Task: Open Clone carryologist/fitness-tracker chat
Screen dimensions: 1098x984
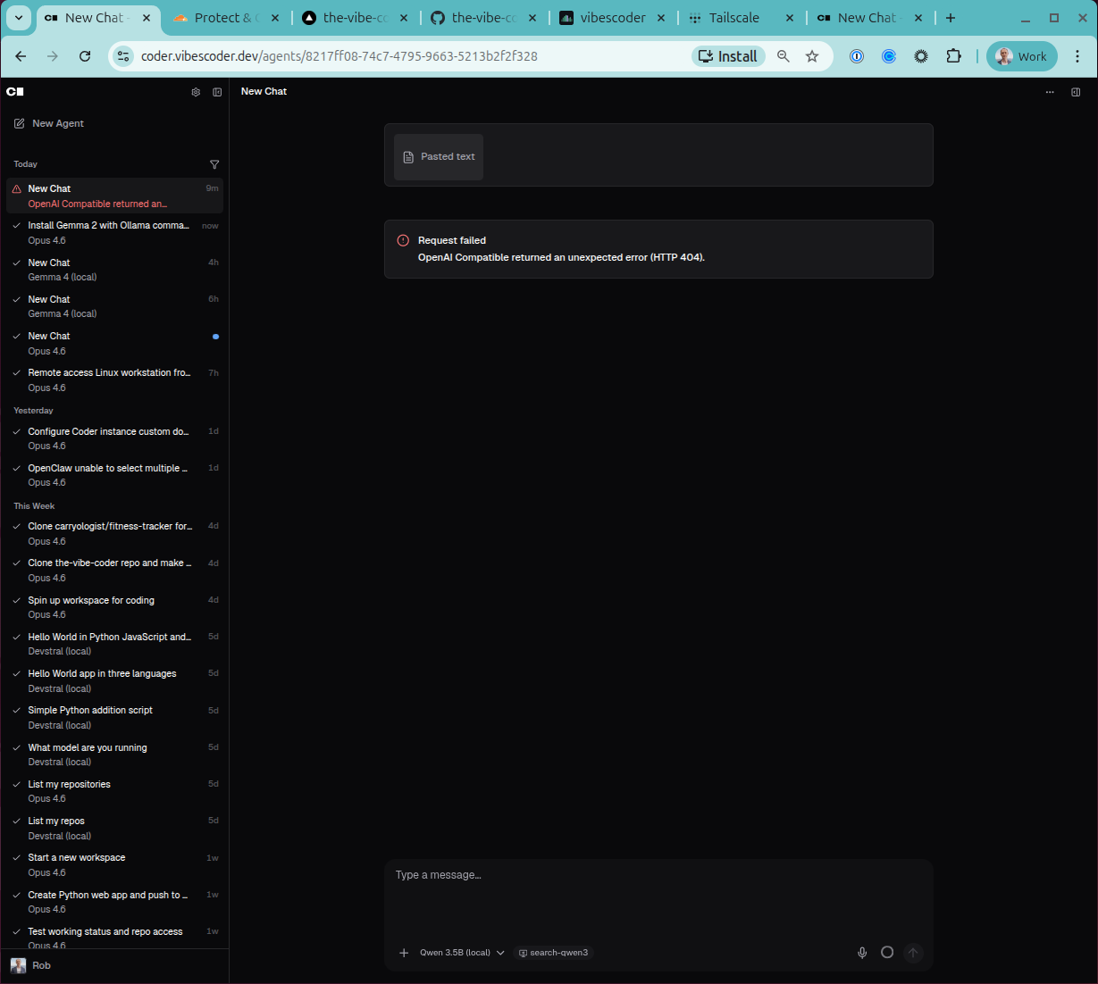Action: tap(114, 533)
